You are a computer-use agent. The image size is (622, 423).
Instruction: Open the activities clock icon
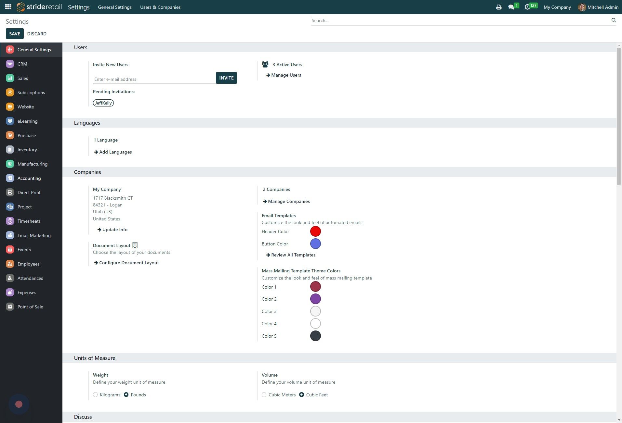coord(527,7)
